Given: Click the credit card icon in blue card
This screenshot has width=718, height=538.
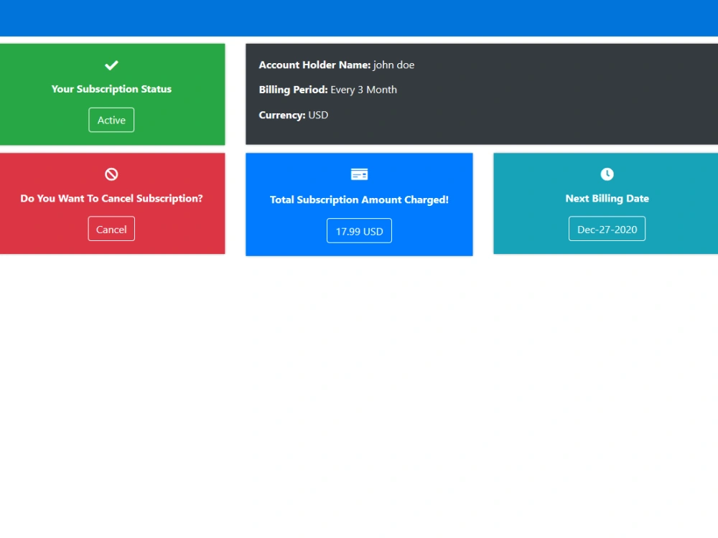Looking at the screenshot, I should tap(359, 174).
